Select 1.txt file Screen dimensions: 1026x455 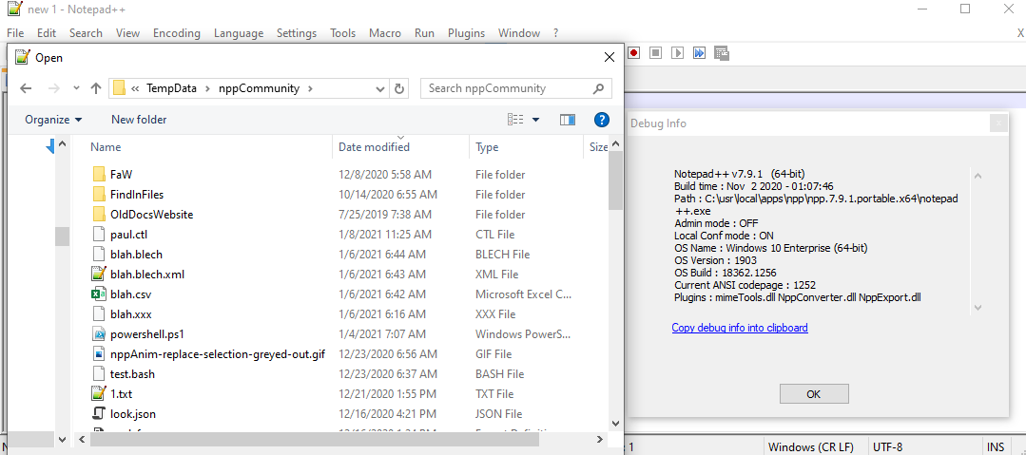pyautogui.click(x=122, y=393)
